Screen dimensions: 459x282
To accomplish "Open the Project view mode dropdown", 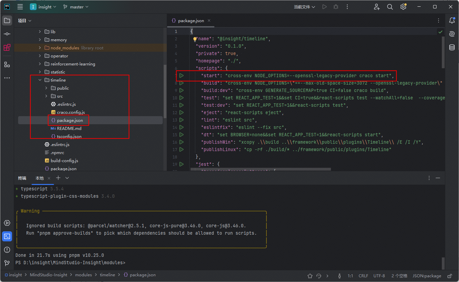I will pyautogui.click(x=25, y=20).
